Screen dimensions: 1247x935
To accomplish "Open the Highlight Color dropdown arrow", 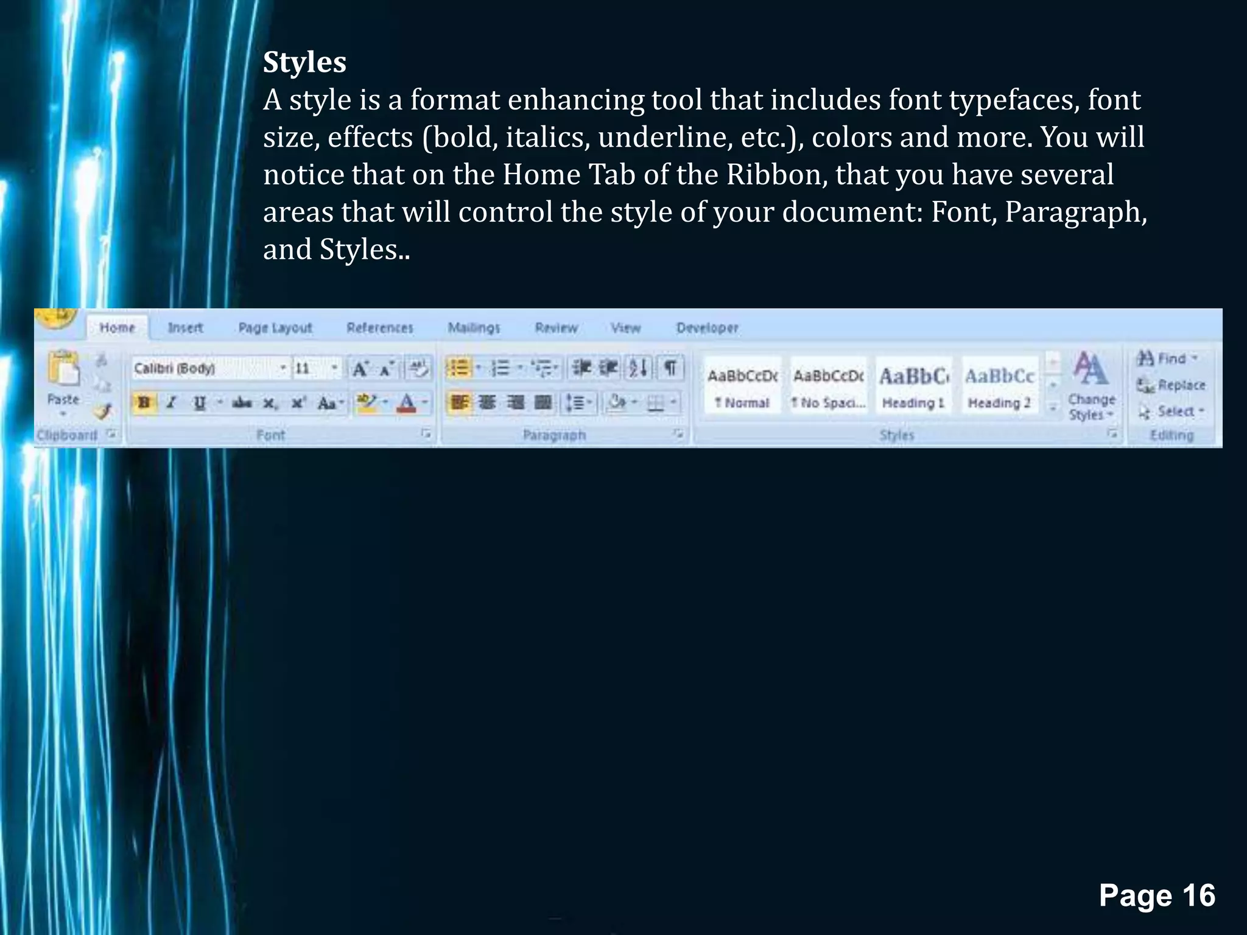I will point(385,402).
